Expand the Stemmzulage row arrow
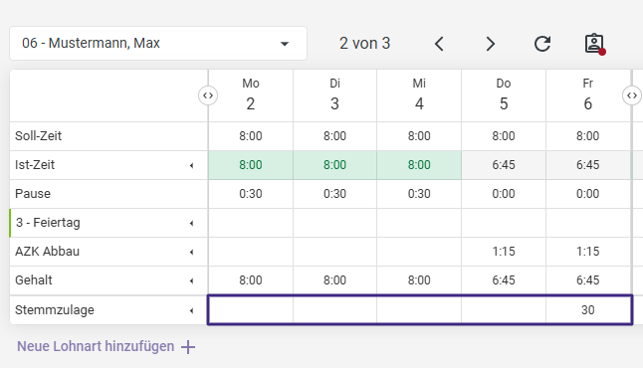 [191, 310]
